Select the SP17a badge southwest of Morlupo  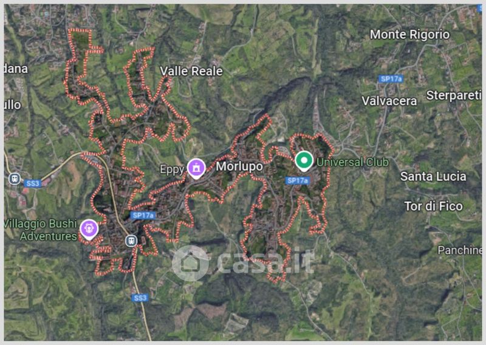(143, 216)
